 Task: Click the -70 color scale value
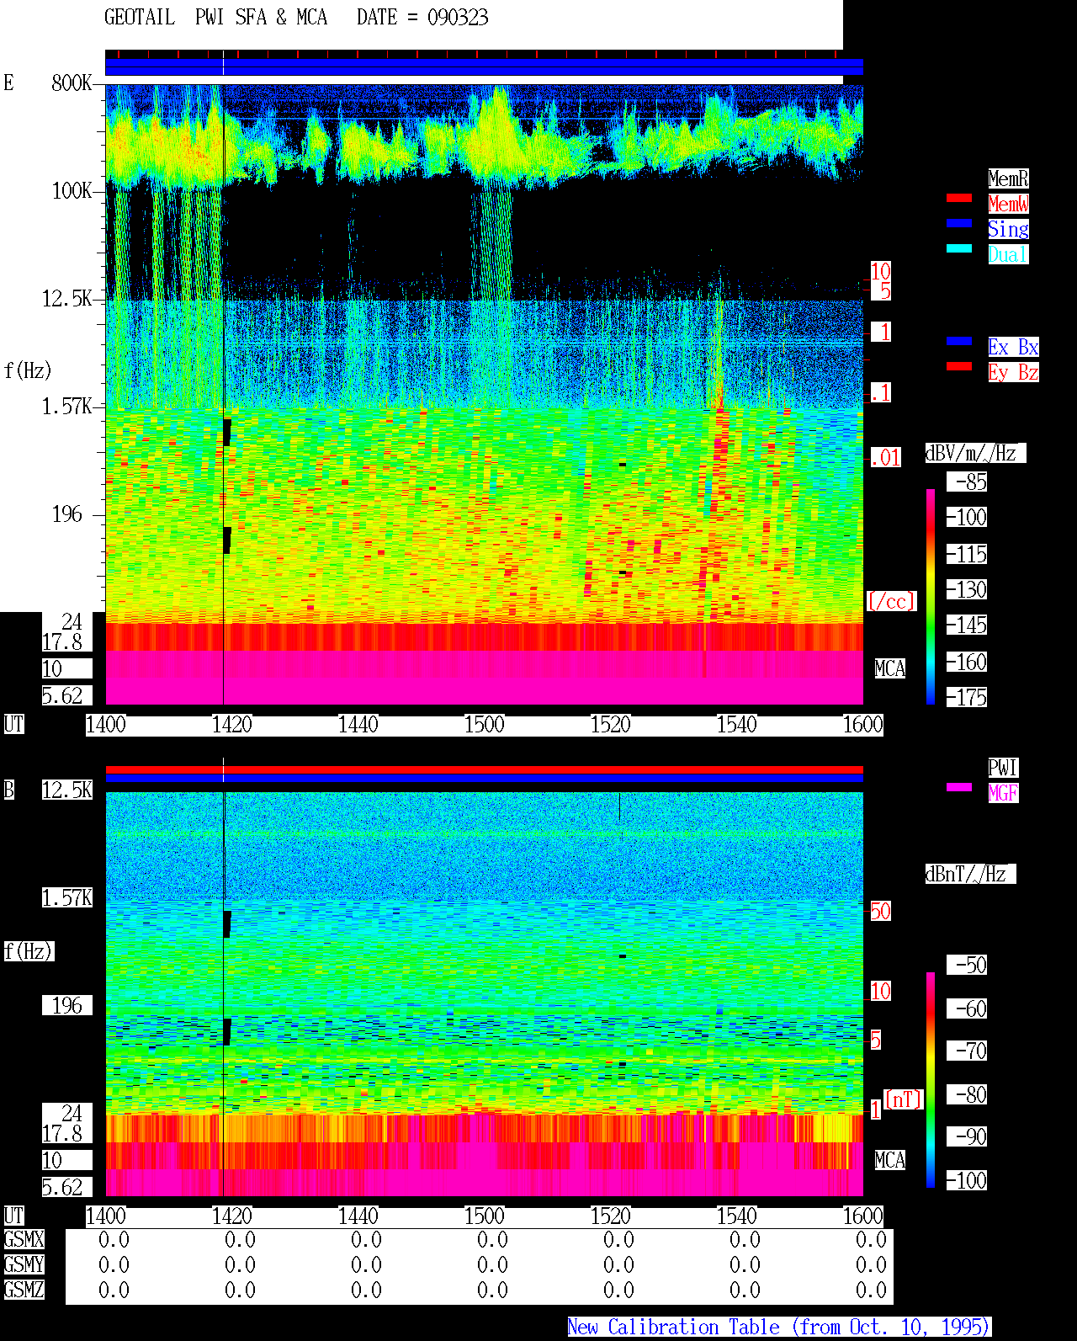pyautogui.click(x=968, y=1051)
